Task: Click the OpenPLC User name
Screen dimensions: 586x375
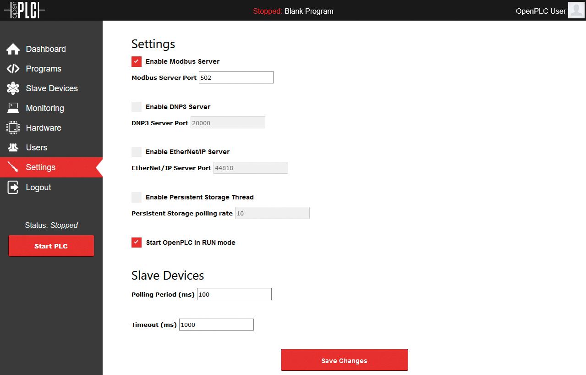Action: 541,11
